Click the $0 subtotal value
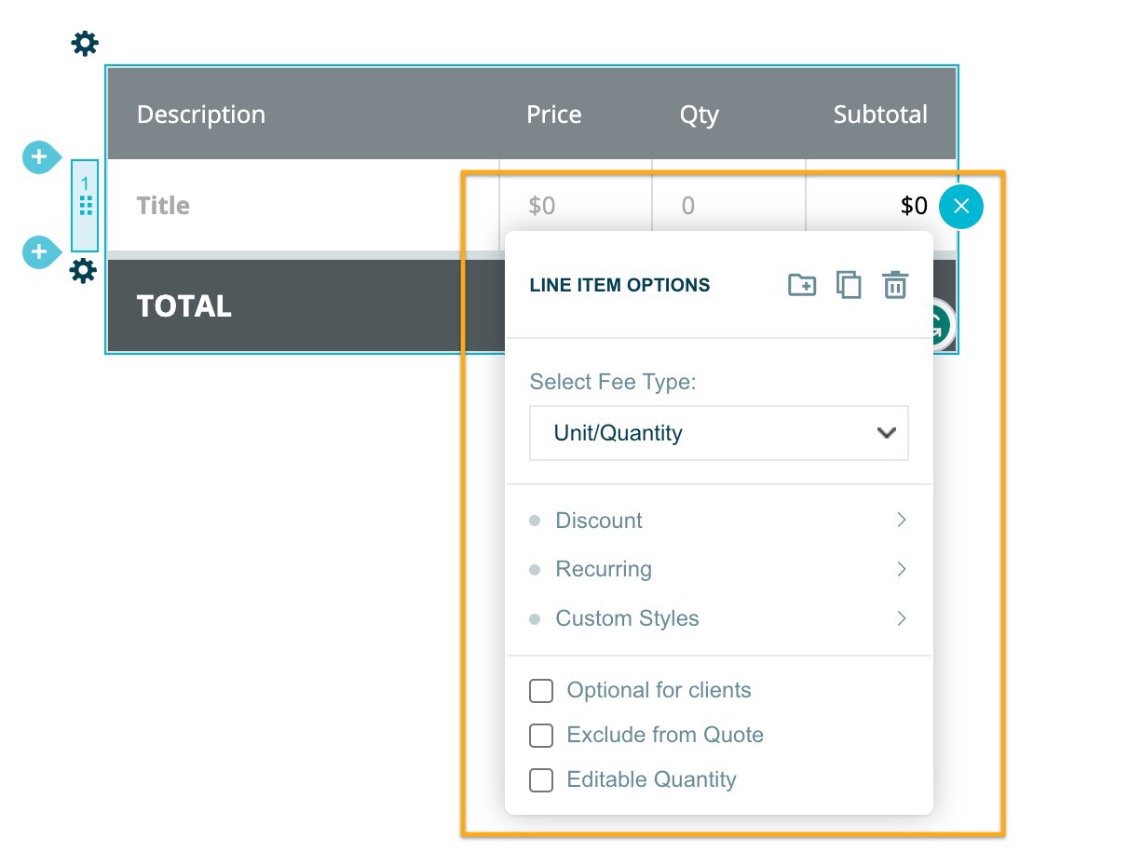Viewport: 1142px width, 866px height. click(x=914, y=206)
